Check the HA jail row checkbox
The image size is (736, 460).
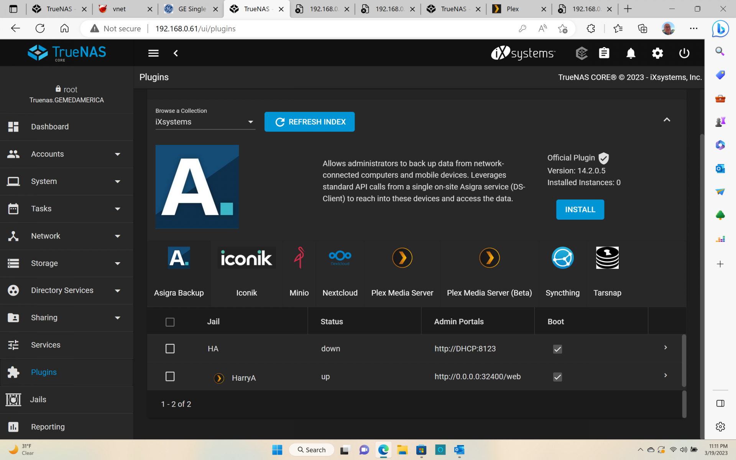[170, 348]
